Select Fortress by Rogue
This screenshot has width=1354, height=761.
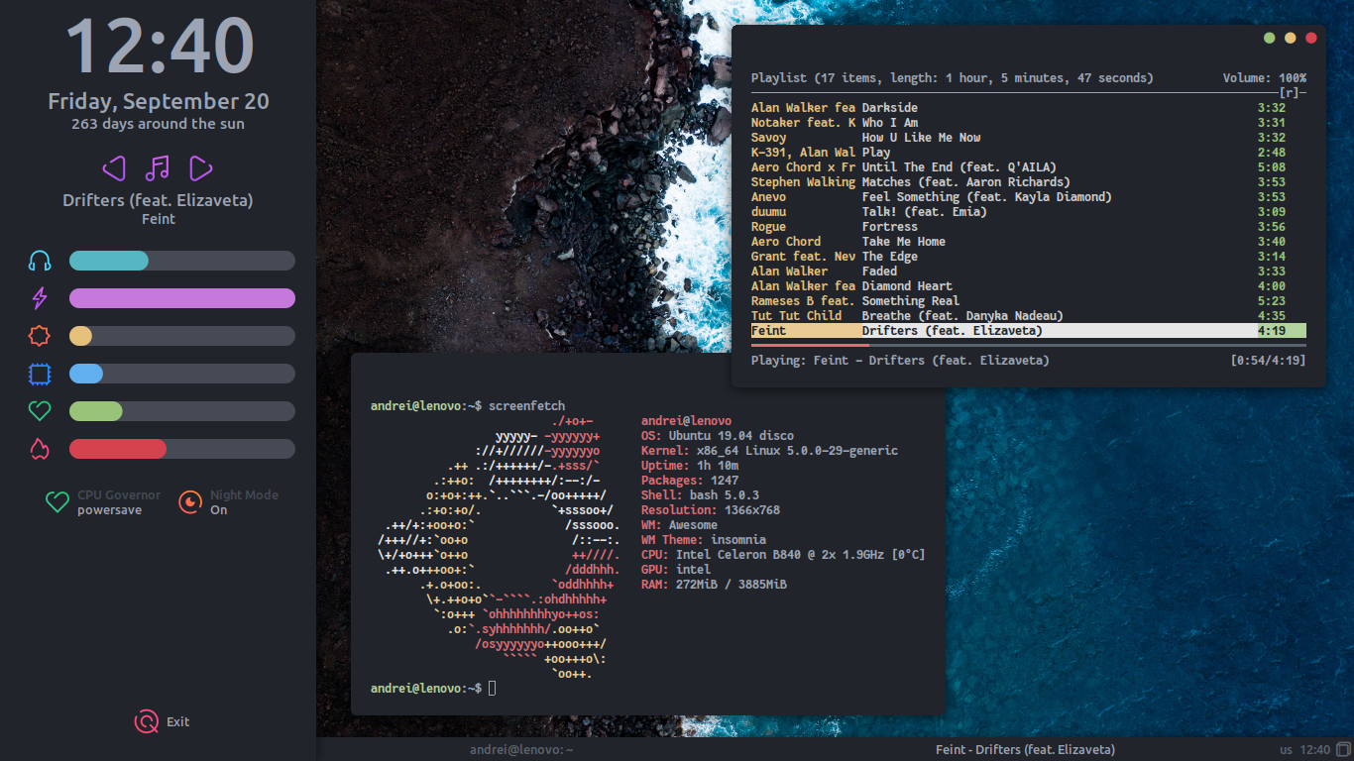[x=1029, y=227]
